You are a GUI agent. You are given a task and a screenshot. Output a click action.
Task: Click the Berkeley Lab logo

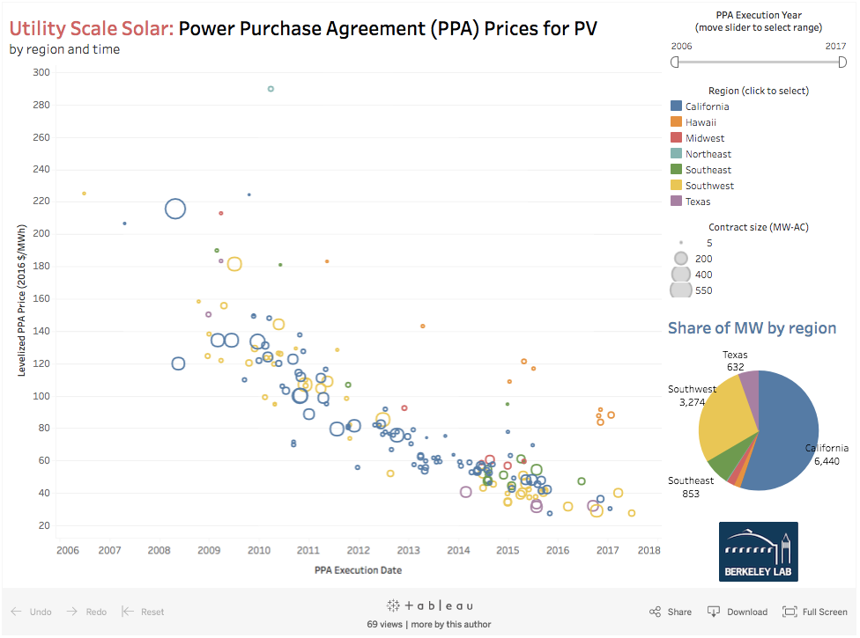[757, 552]
